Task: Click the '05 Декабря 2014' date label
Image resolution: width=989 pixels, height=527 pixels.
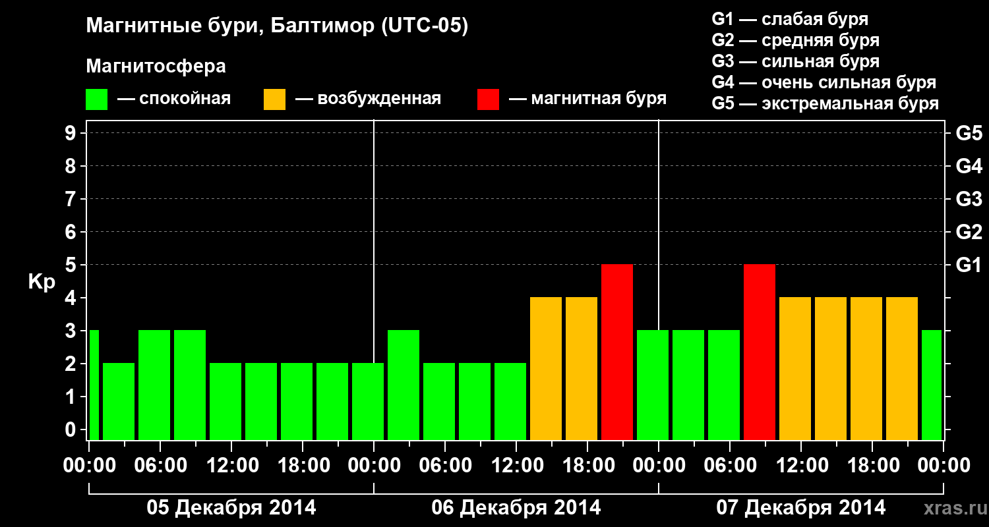Action: (231, 508)
